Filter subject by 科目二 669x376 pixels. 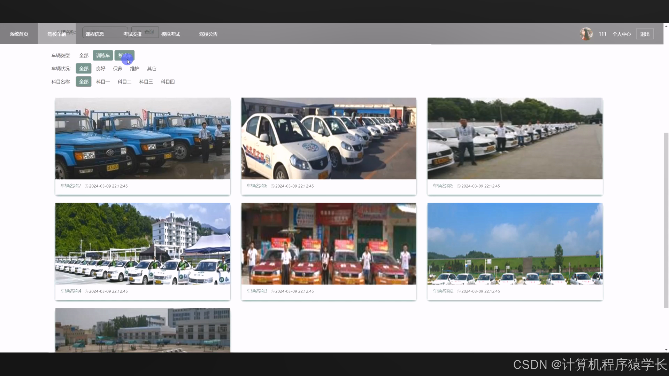[124, 81]
